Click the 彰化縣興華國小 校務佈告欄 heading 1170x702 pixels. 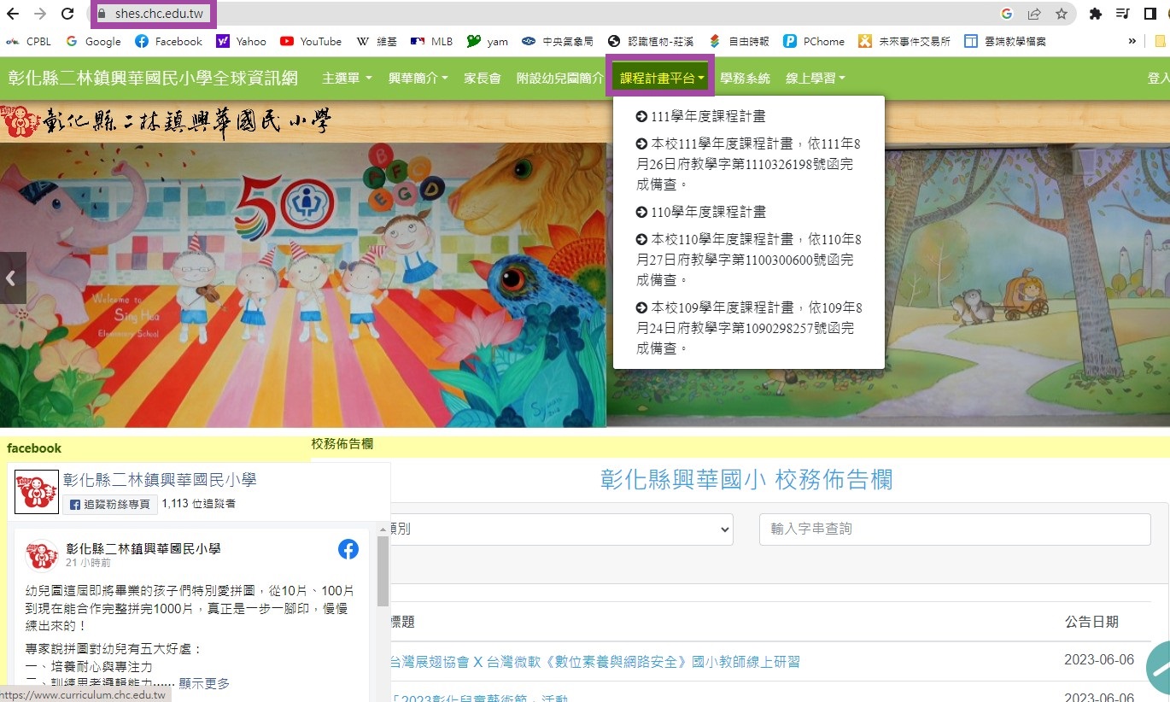point(746,480)
